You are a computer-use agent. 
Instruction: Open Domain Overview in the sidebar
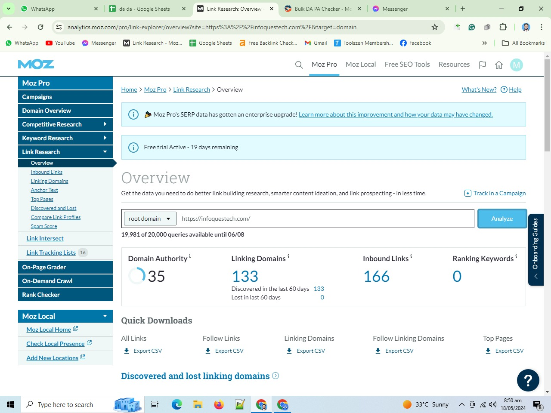65,111
